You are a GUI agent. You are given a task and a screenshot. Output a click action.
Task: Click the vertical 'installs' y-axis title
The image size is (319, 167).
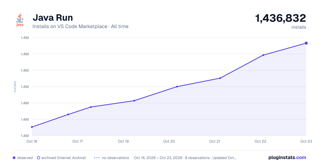(15, 87)
